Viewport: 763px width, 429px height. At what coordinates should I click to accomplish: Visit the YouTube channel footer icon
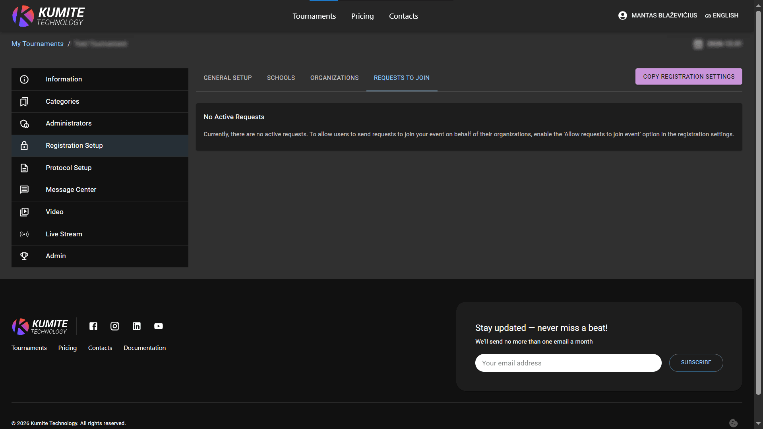click(x=159, y=326)
